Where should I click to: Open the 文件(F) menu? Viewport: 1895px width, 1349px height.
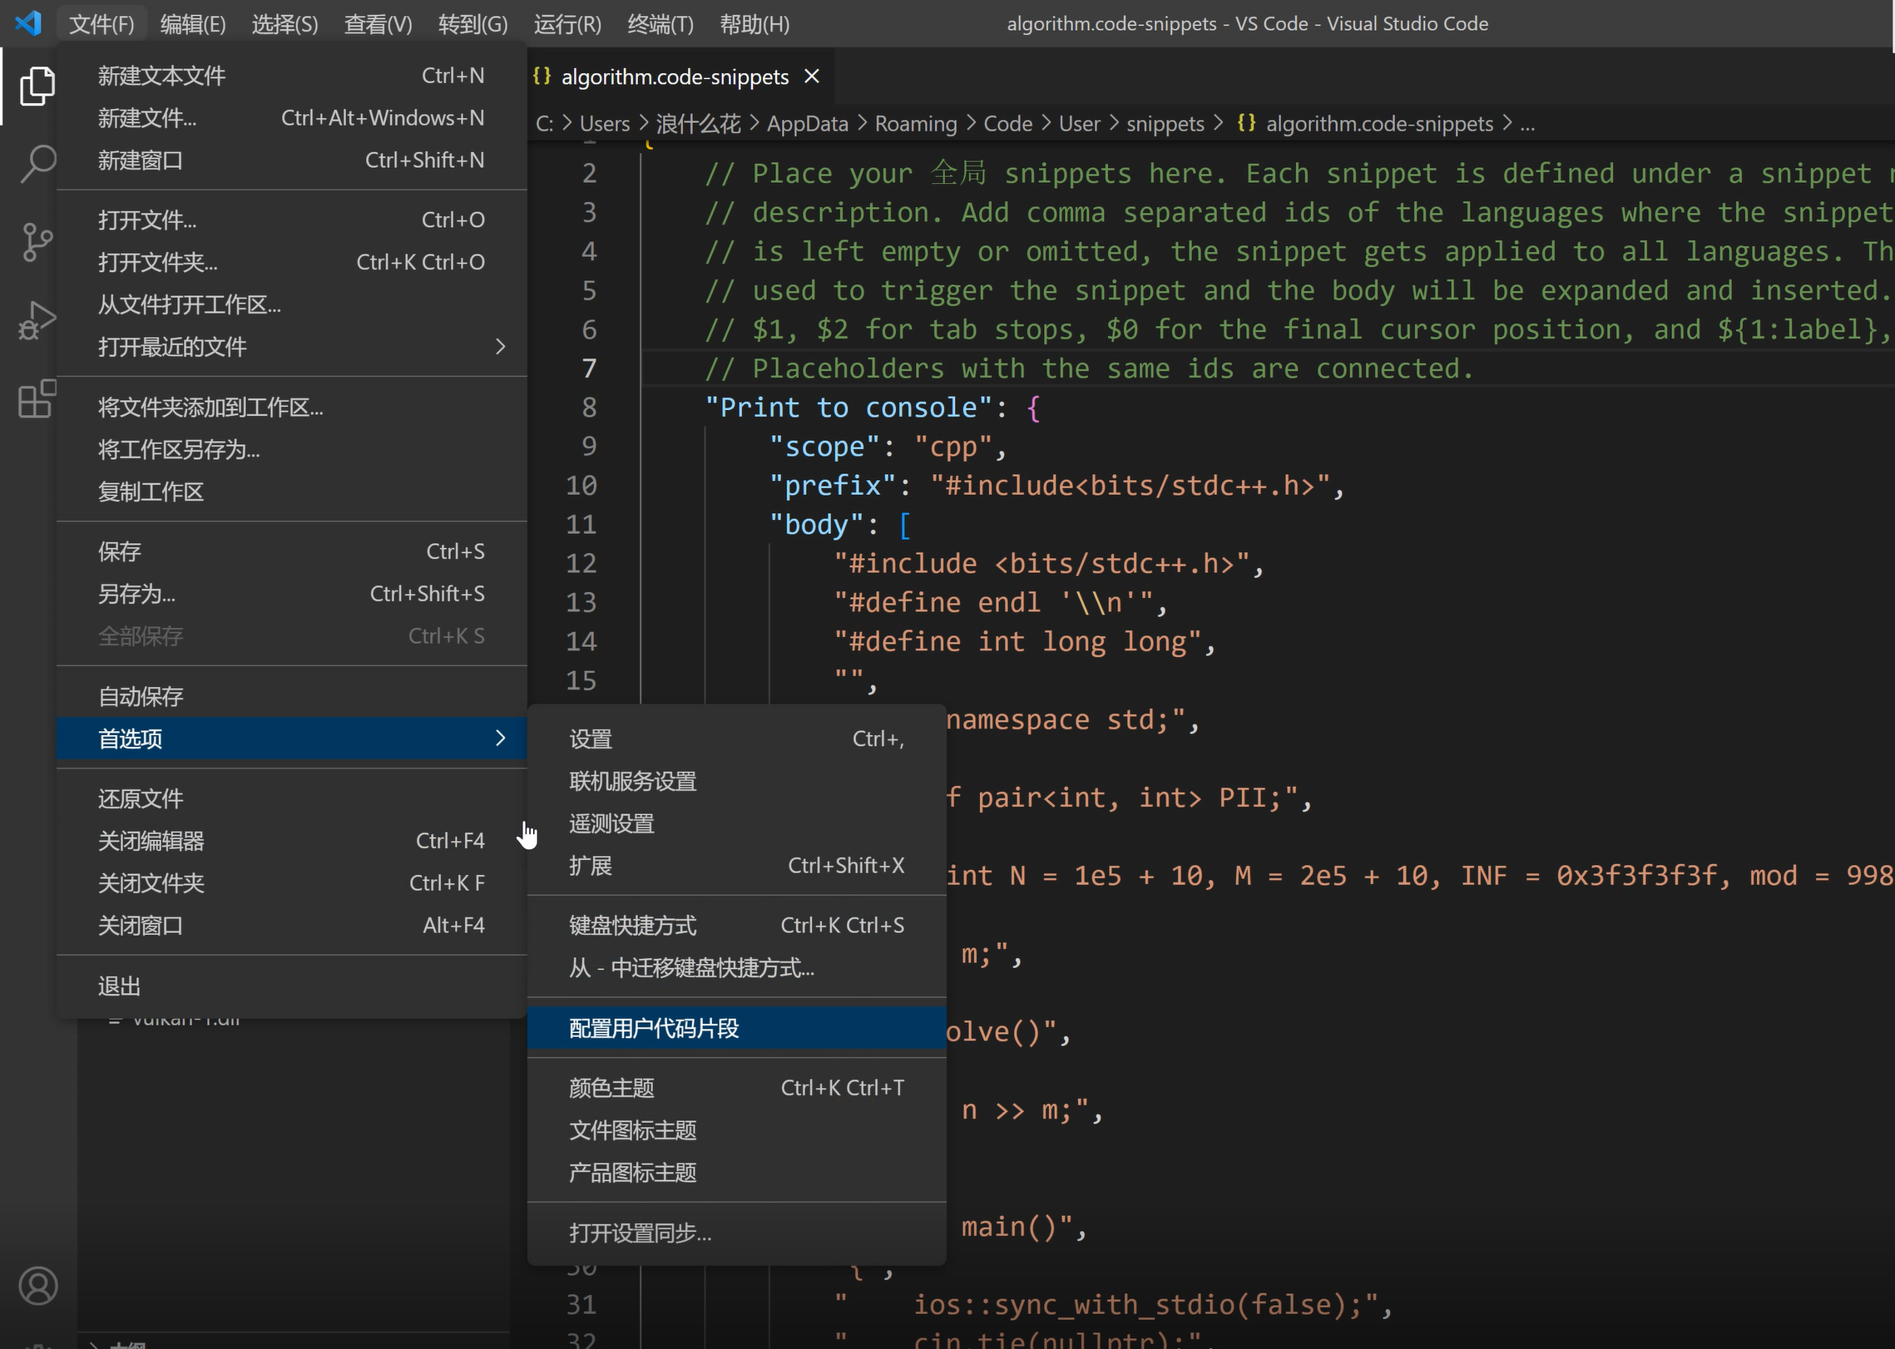(x=101, y=24)
